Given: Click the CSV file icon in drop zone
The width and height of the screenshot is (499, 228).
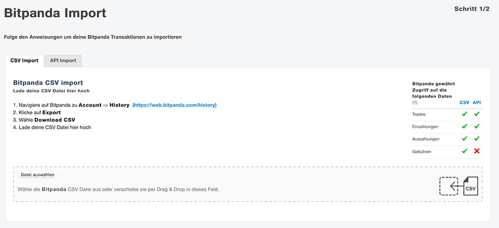Looking at the screenshot, I should (471, 186).
